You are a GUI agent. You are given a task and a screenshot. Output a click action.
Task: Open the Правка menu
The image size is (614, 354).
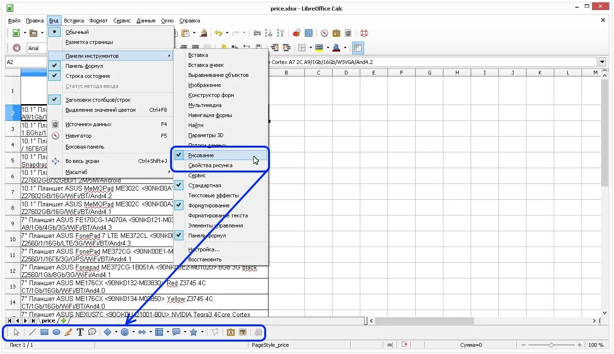coord(35,21)
